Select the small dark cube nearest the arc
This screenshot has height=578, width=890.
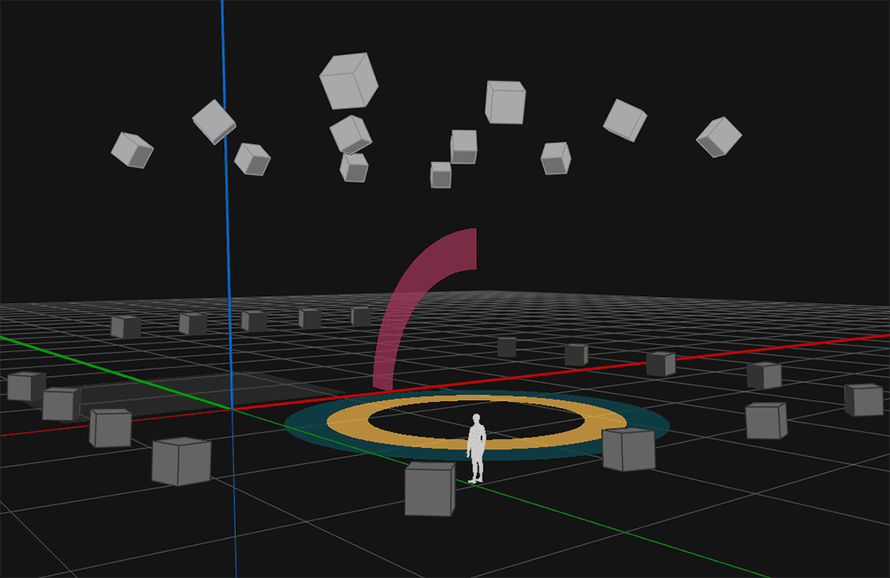coord(361,316)
